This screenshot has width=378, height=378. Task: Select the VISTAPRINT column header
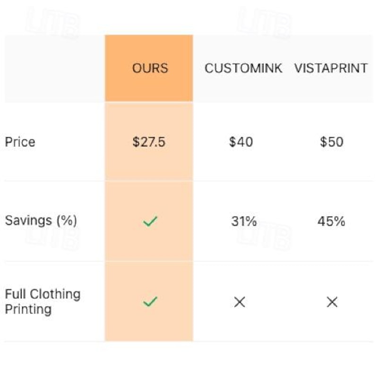(331, 69)
